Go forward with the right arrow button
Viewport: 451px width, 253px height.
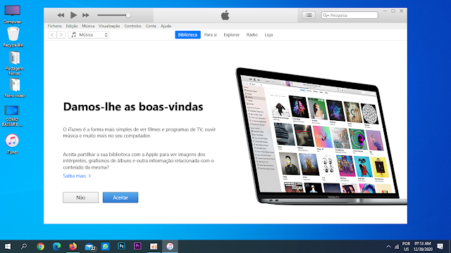(61, 34)
